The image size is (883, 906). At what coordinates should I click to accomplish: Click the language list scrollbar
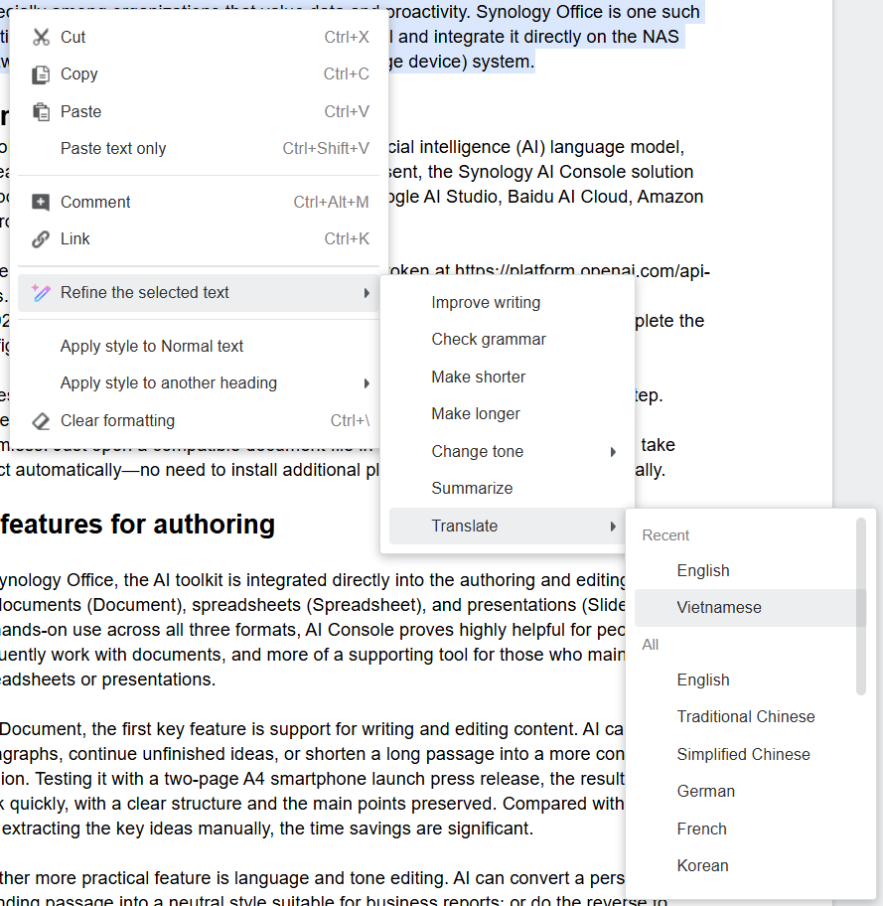[860, 606]
